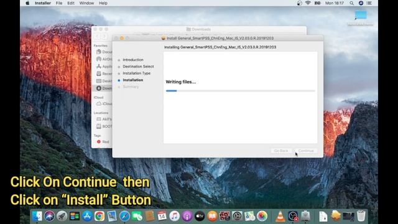
Task: Open the Photos flower icon in Dock
Action: tap(262, 216)
